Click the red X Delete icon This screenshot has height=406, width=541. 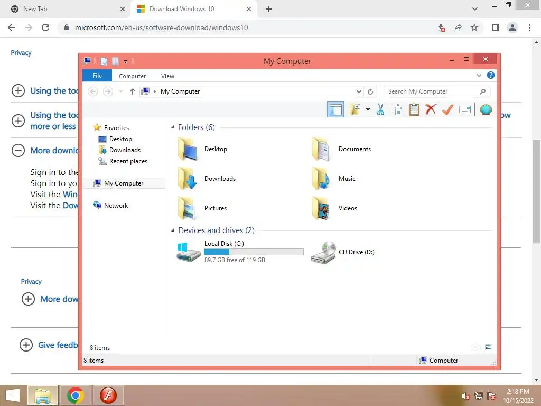coord(430,109)
